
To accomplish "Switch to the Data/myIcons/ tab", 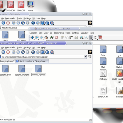I will [7, 61].
